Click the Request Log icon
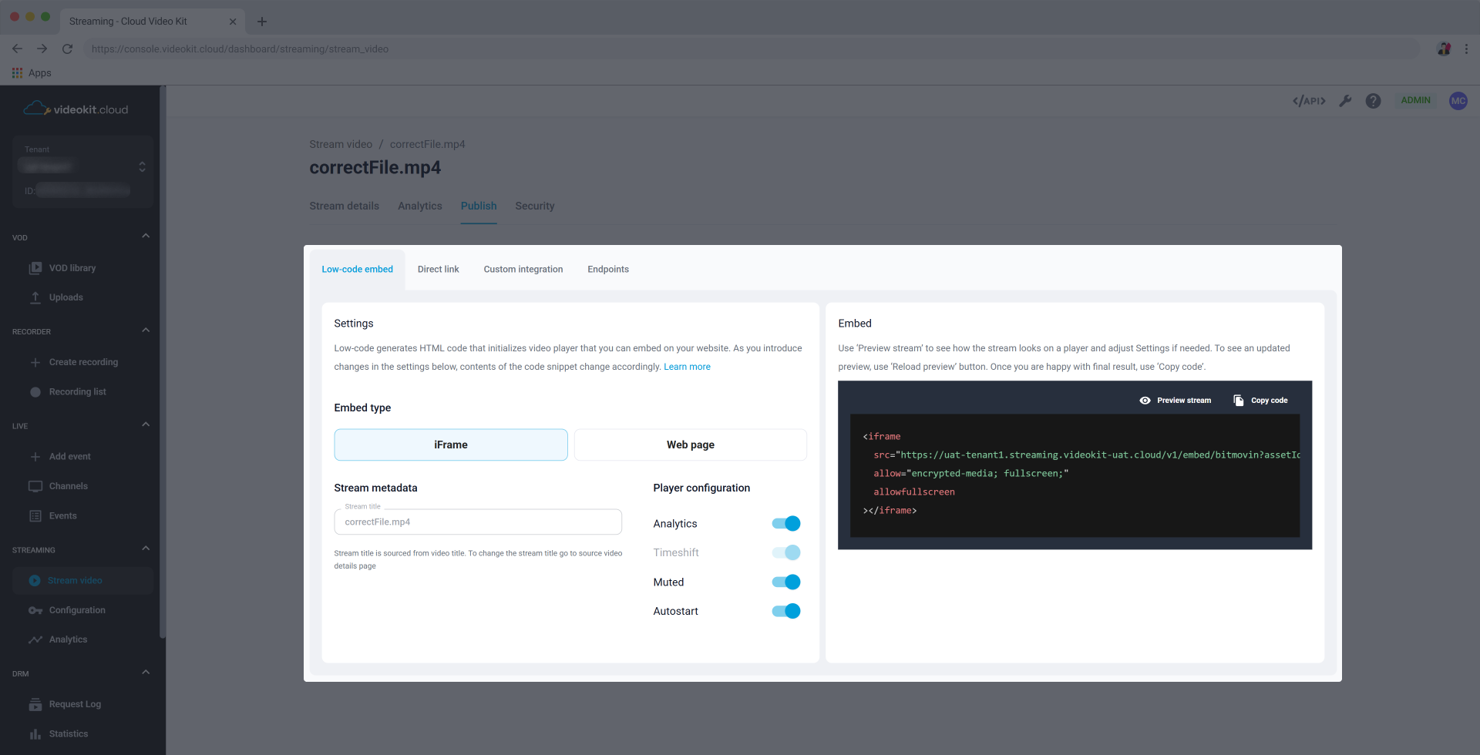Viewport: 1480px width, 755px height. point(35,704)
